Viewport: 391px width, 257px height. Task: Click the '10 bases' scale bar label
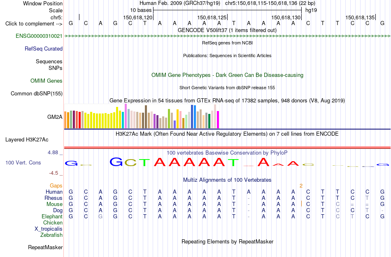[x=141, y=10]
